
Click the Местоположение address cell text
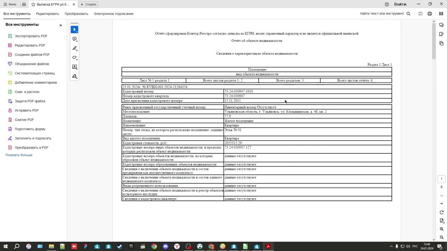(275, 112)
